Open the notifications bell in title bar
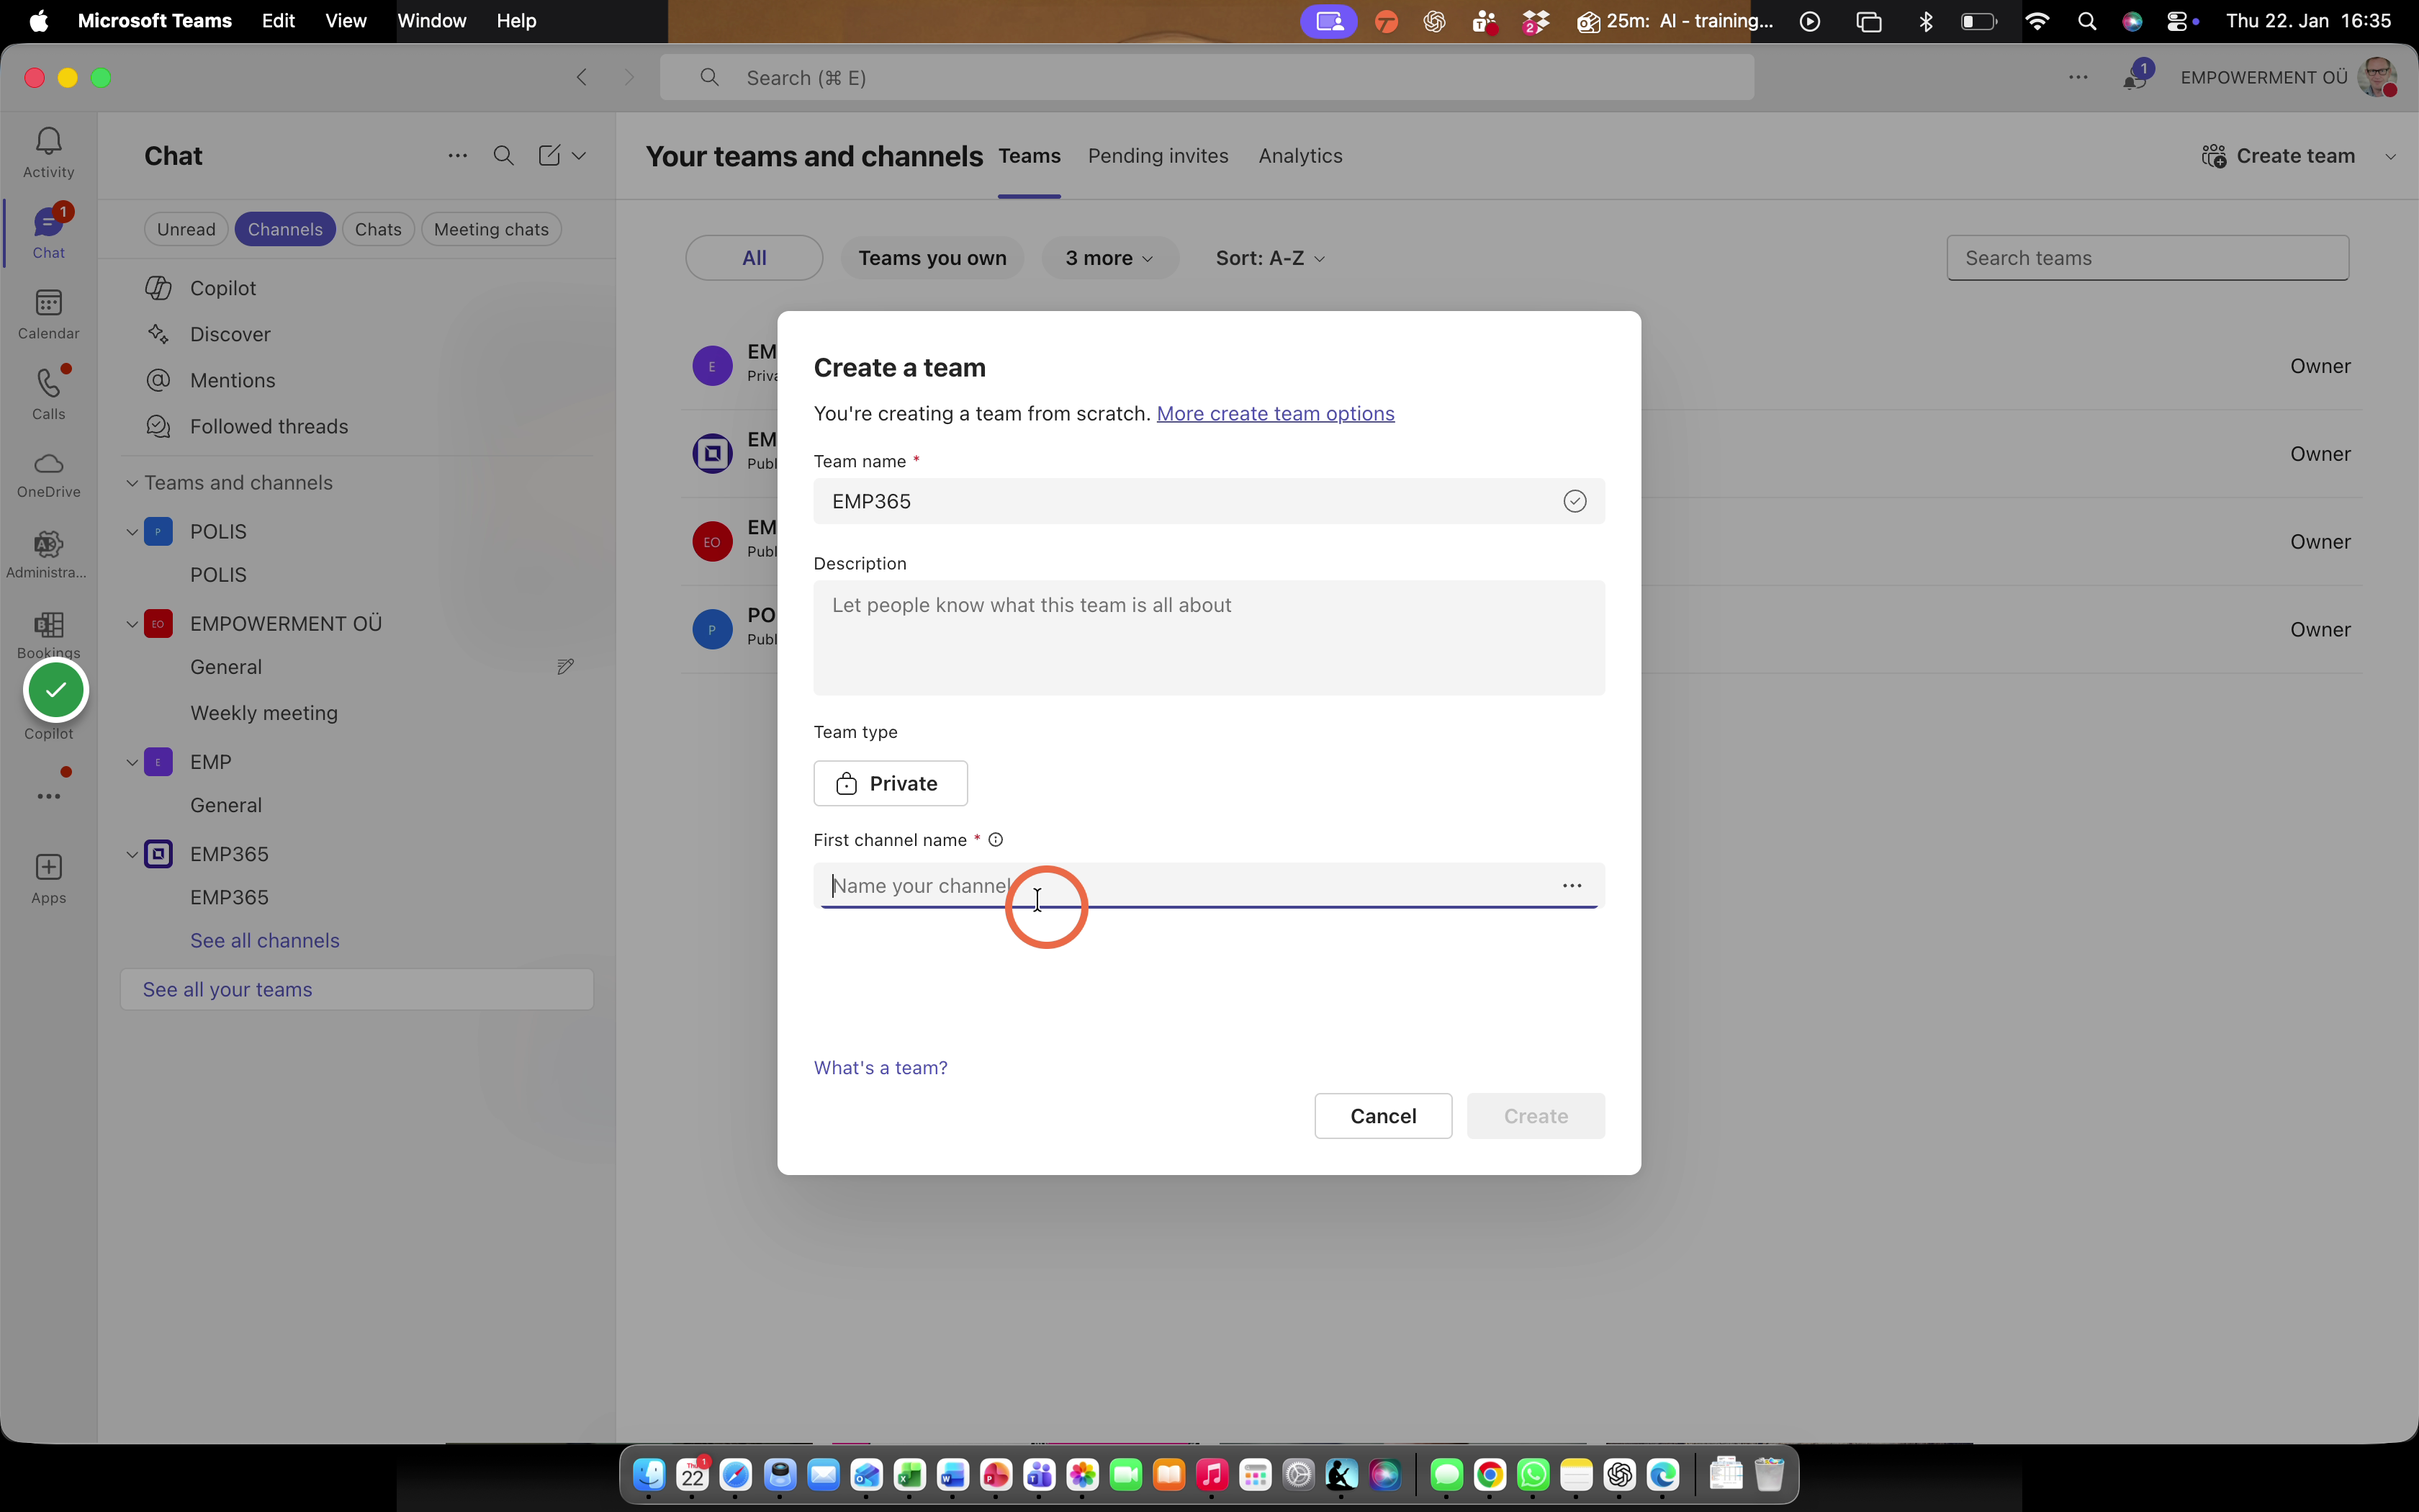2419x1512 pixels. pyautogui.click(x=2133, y=78)
